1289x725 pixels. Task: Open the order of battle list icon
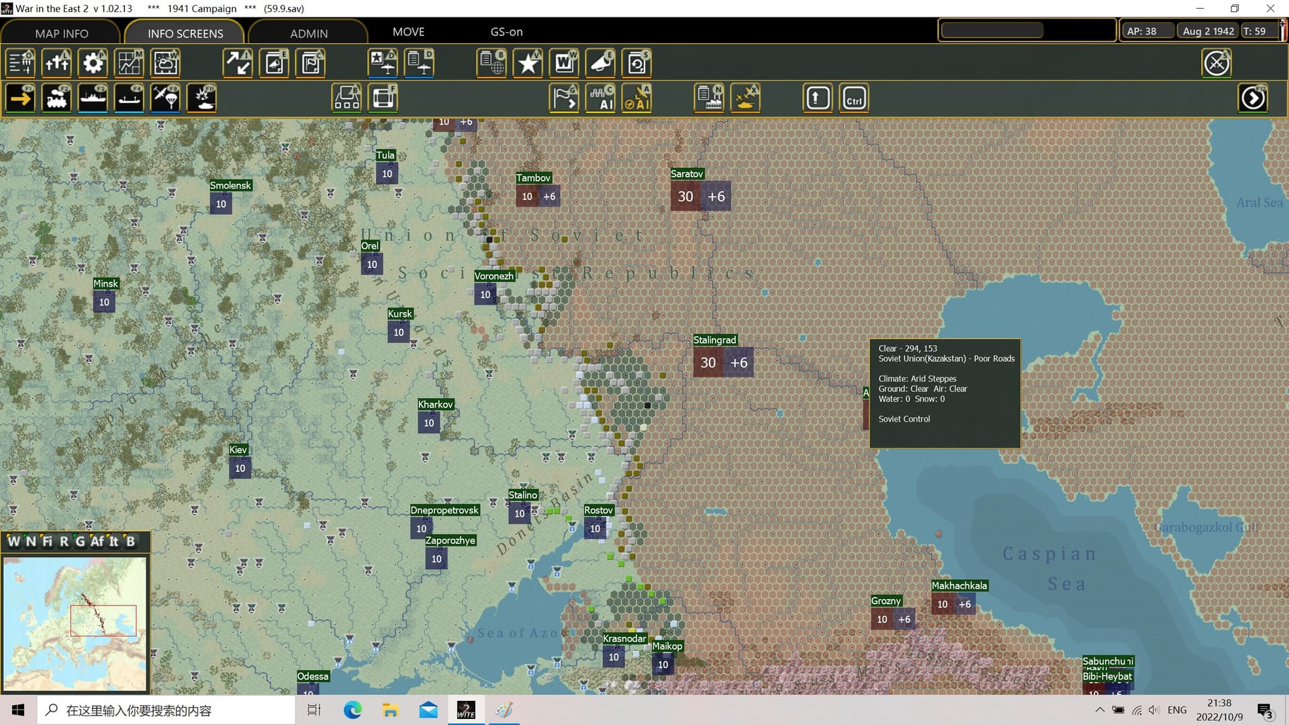coord(20,63)
